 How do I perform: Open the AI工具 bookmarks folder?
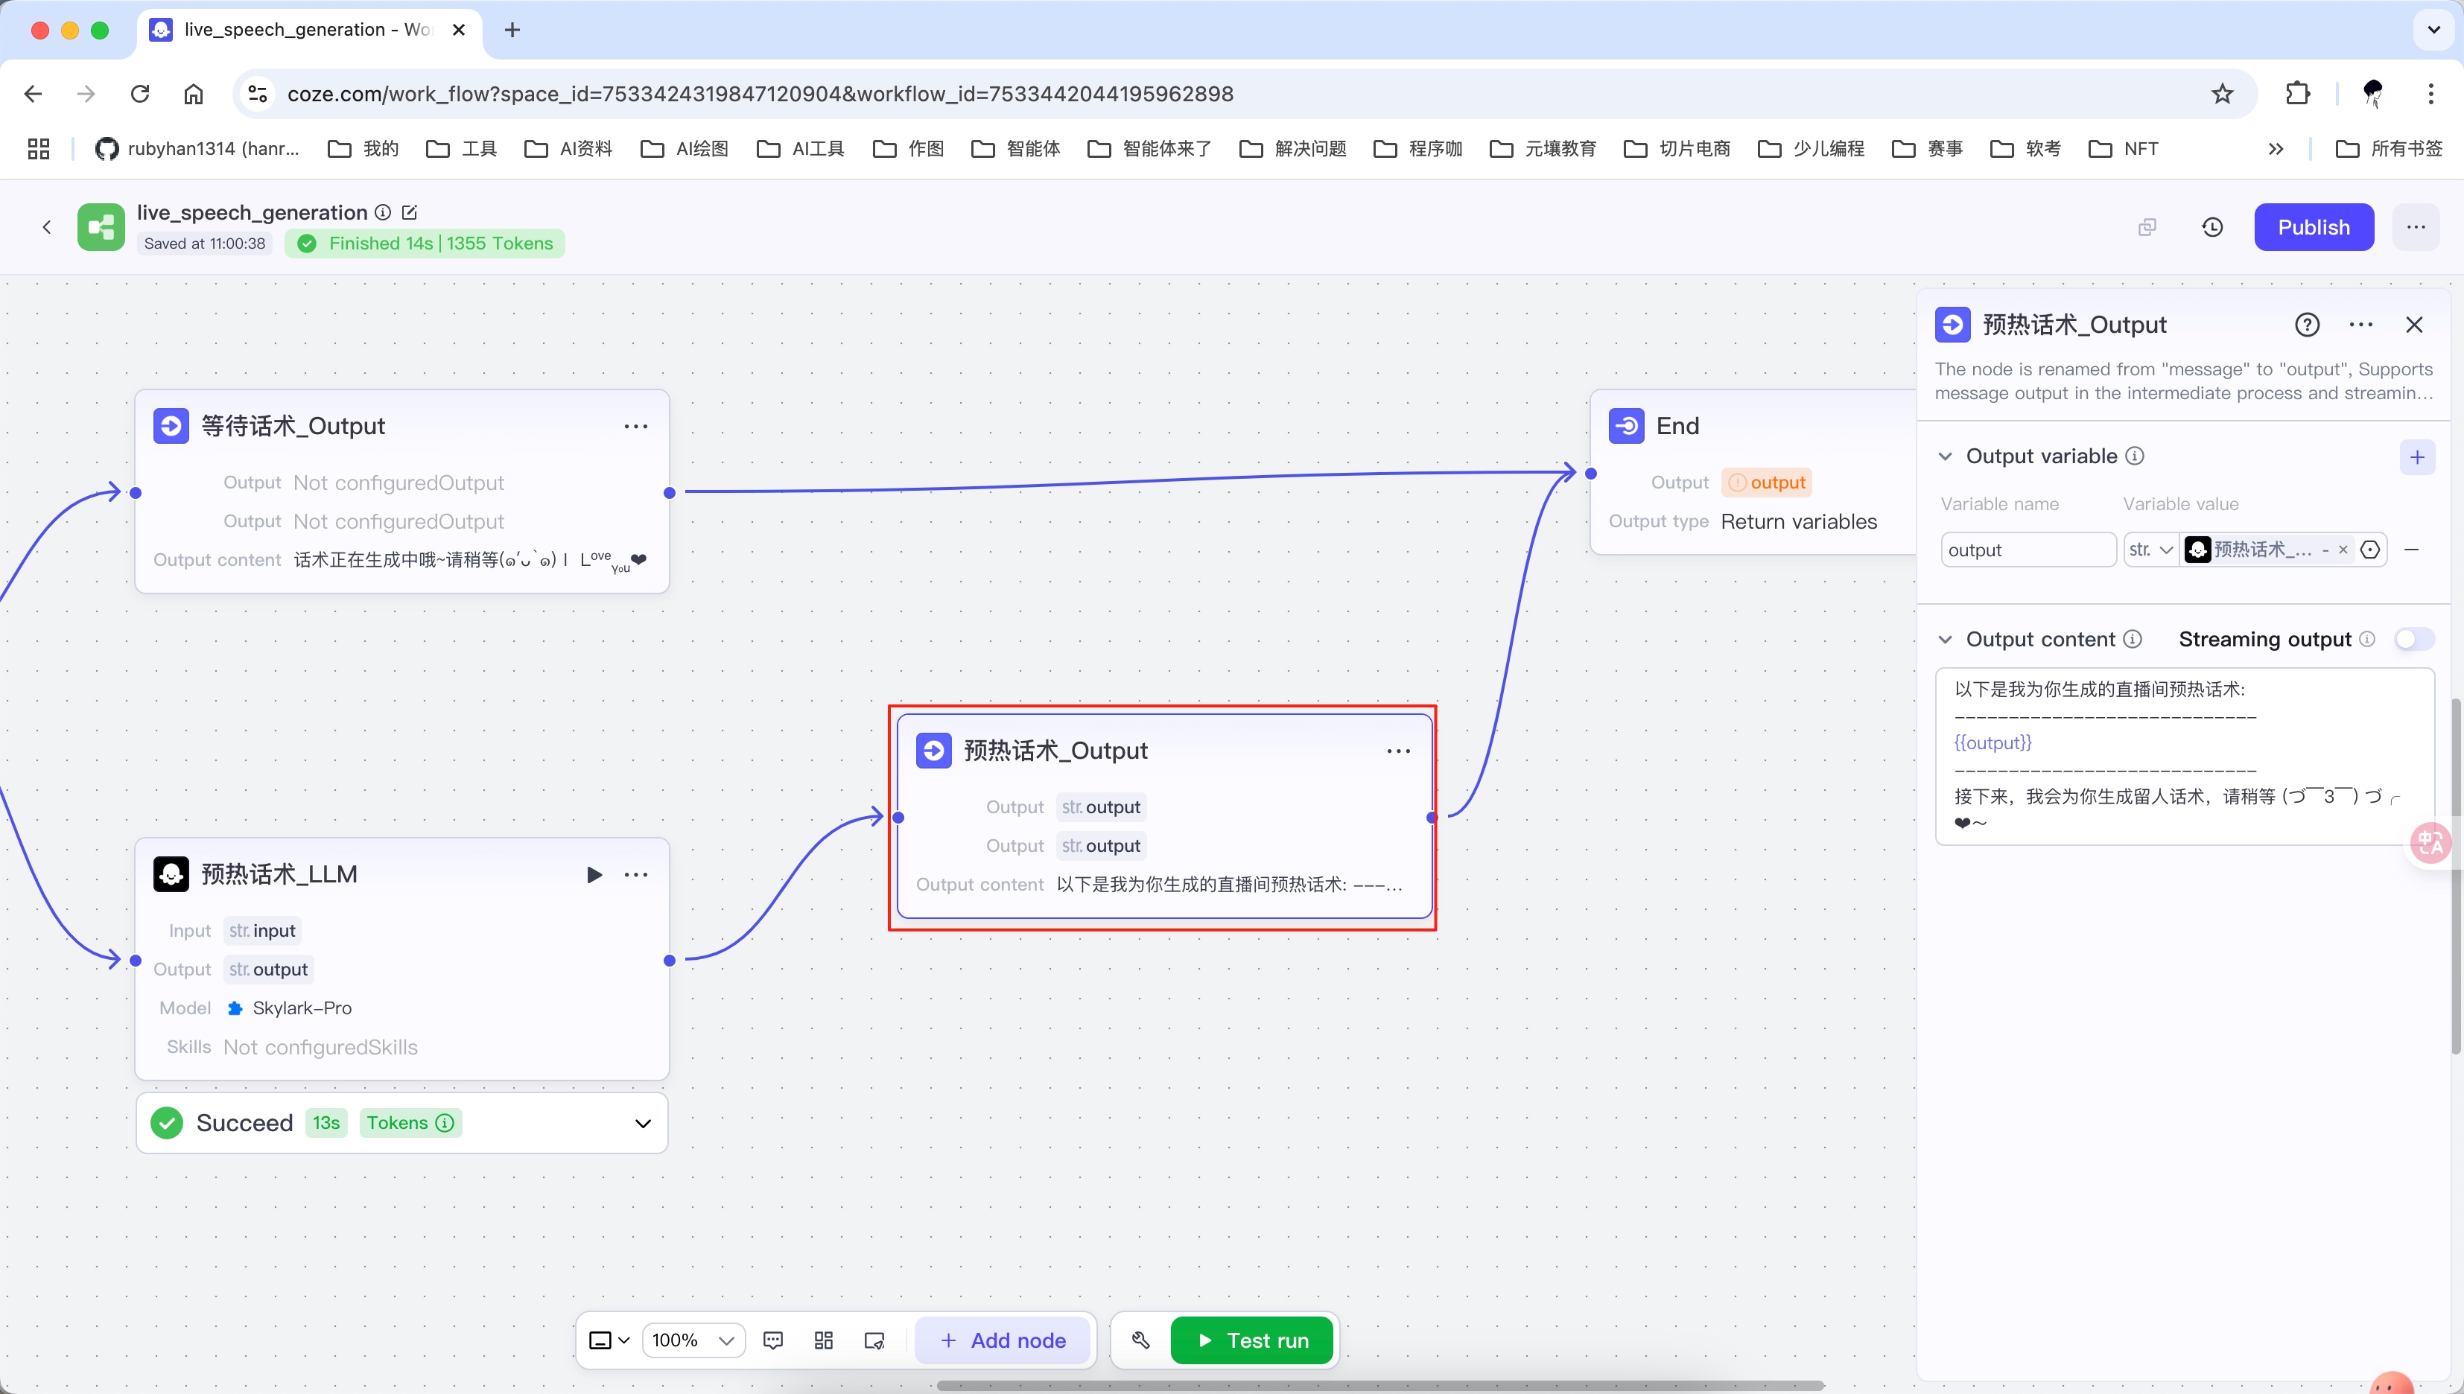pyautogui.click(x=801, y=148)
